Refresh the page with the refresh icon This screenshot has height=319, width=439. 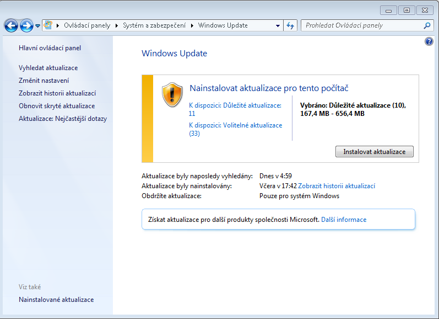coord(290,25)
